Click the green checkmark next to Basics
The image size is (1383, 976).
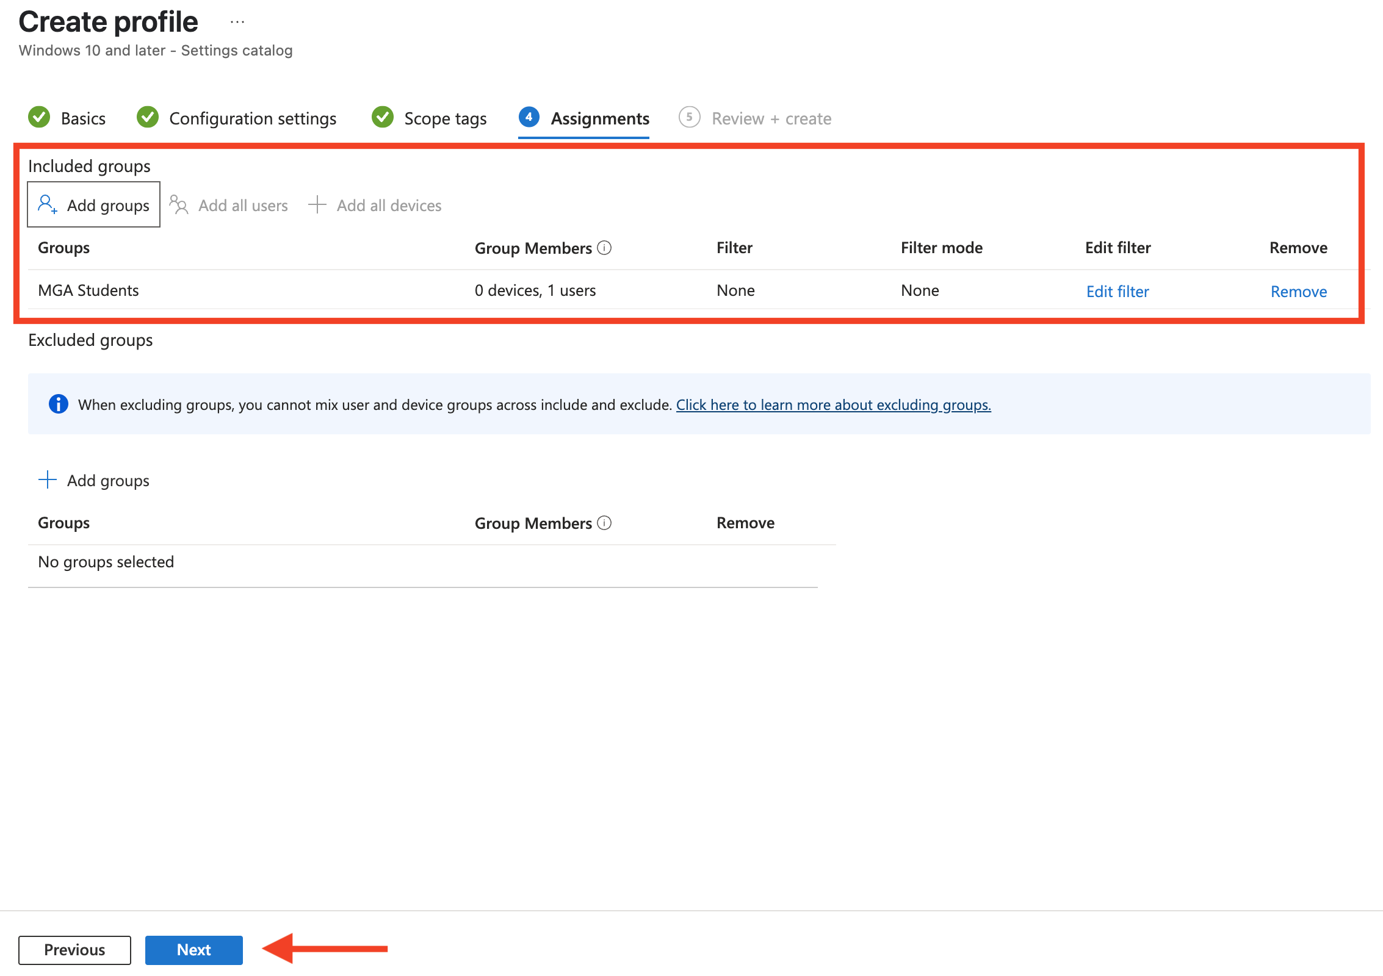(40, 117)
